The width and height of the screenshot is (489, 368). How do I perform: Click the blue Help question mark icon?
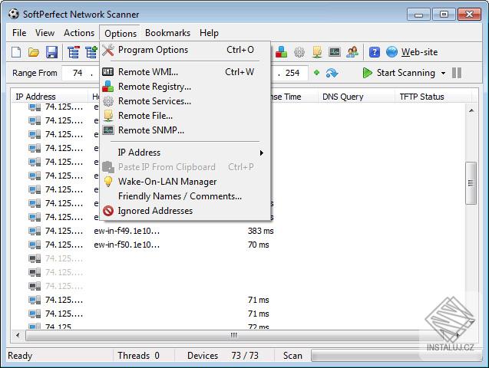click(375, 52)
